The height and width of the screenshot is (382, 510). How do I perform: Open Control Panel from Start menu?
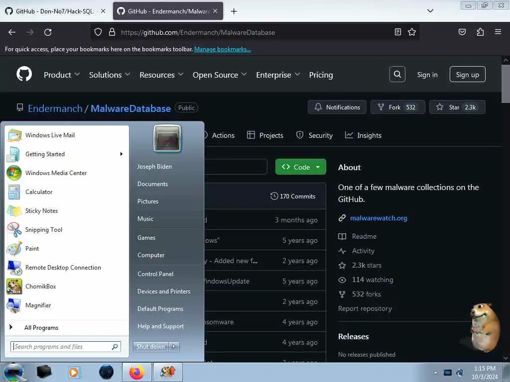pos(155,274)
